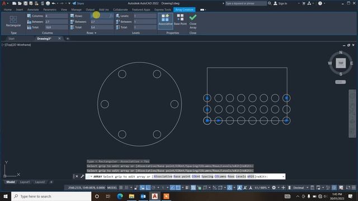Select the Array Creation ribbon tab
Viewport: 358px width, 201px height.
[184, 9]
